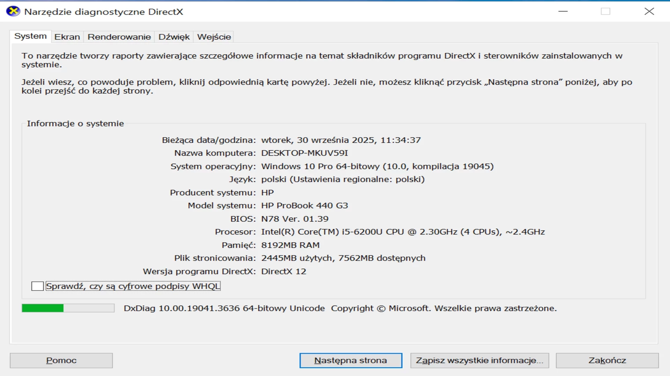Close the DirectX diagnostic window
Screen dimensions: 670x376
point(649,11)
